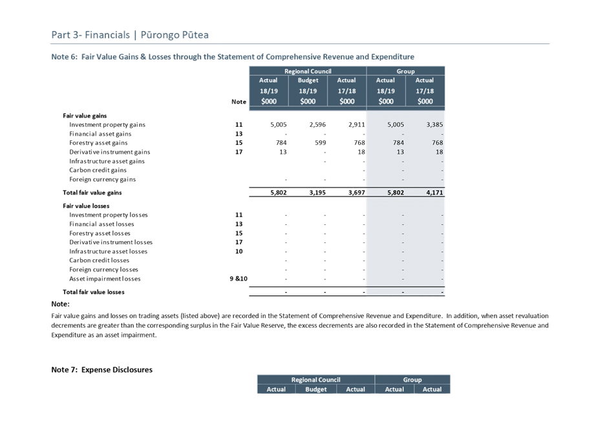This screenshot has height=424, width=600.
Task: Select the 'Total fair value gains' row label
Action: coord(92,193)
